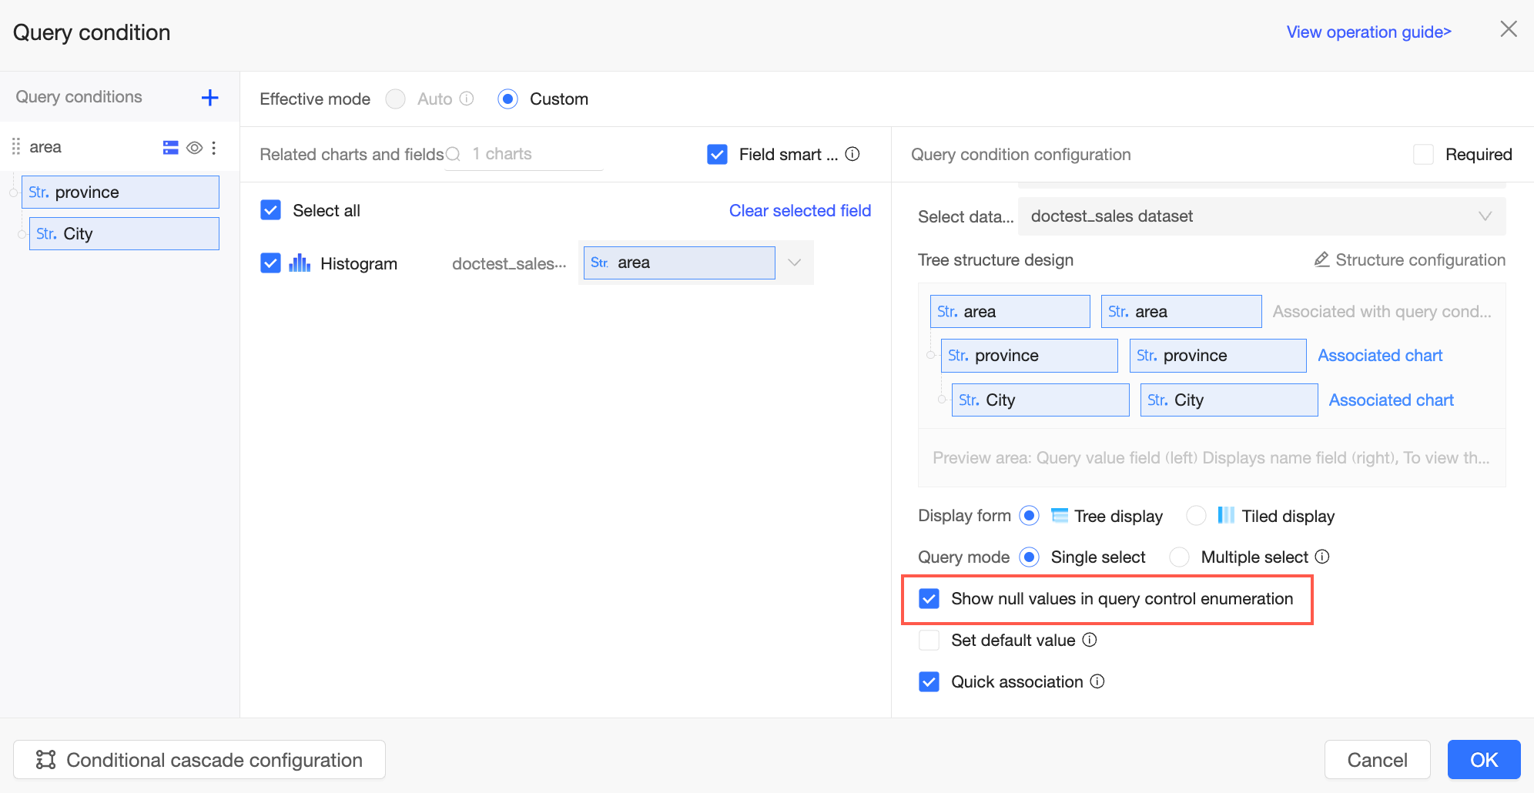Viewport: 1534px width, 793px height.
Task: Click right area field in tree structure design
Action: pyautogui.click(x=1181, y=311)
